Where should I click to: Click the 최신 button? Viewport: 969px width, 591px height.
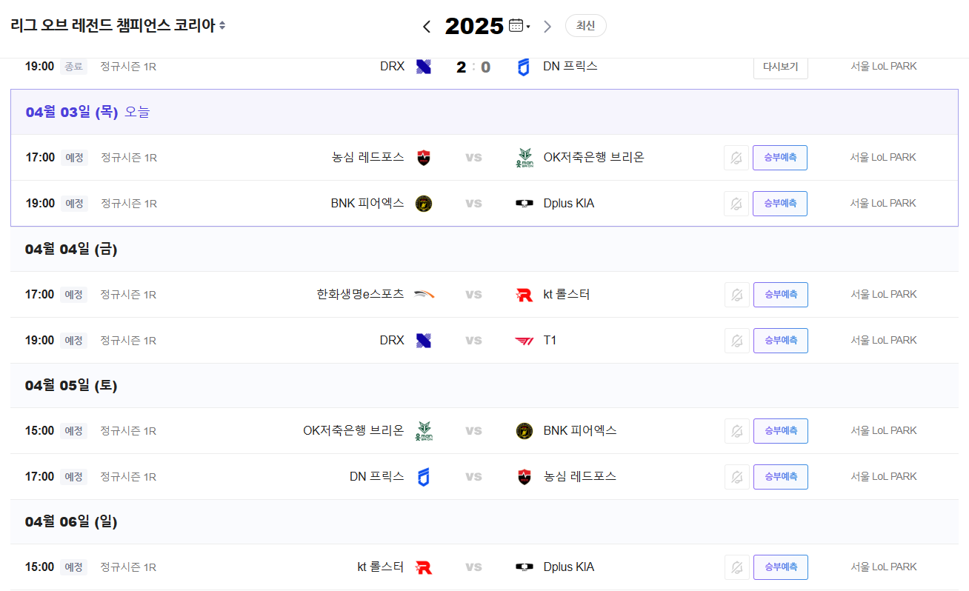pos(586,26)
